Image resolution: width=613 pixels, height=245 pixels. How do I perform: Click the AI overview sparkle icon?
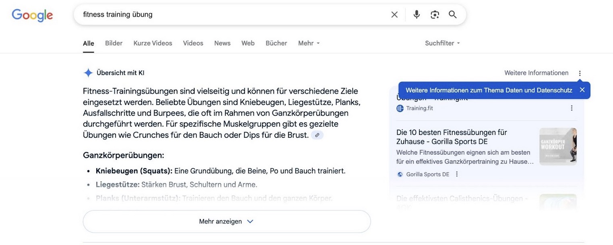coord(88,73)
